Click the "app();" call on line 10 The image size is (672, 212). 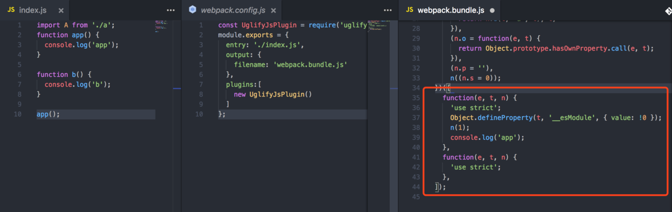pos(48,114)
